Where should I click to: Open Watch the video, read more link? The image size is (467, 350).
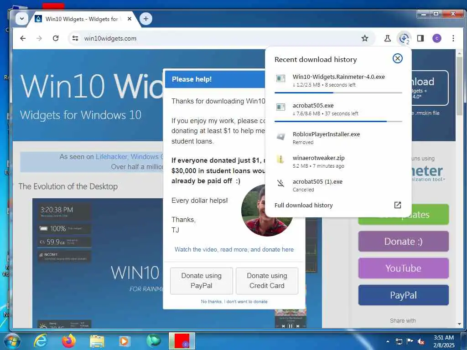[234, 249]
